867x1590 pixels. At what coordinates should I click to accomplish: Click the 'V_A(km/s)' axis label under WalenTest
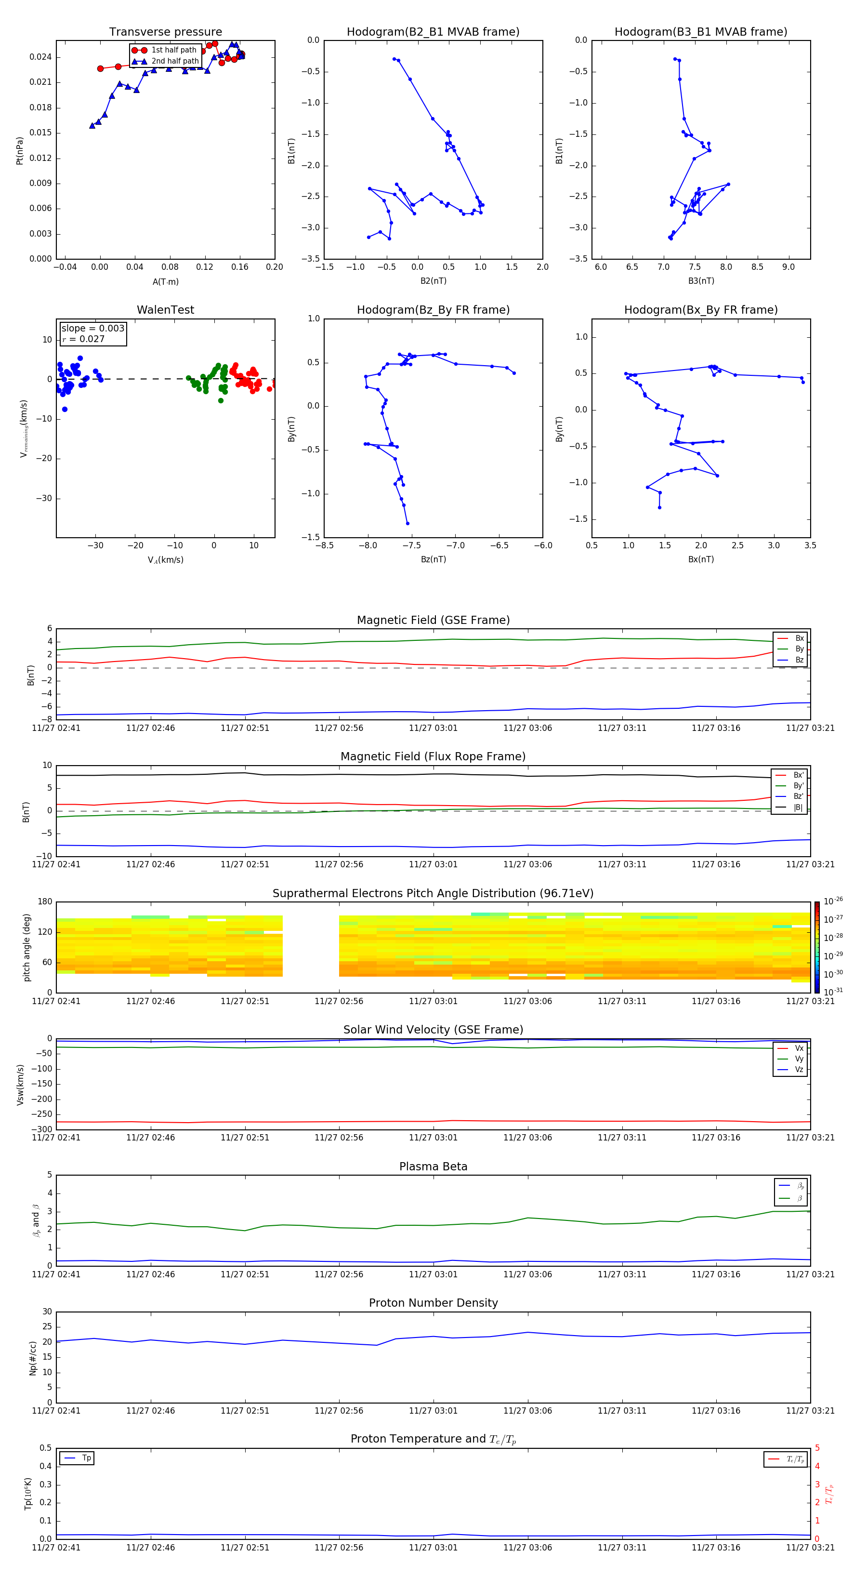(x=165, y=560)
